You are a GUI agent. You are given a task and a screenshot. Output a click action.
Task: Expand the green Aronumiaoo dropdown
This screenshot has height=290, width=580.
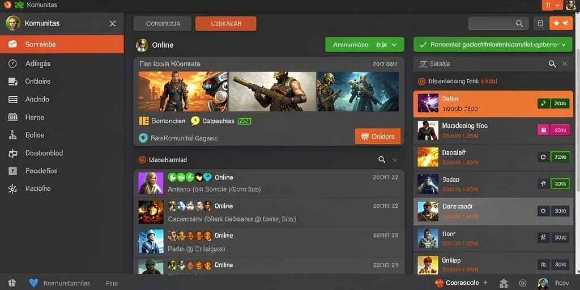click(x=365, y=45)
